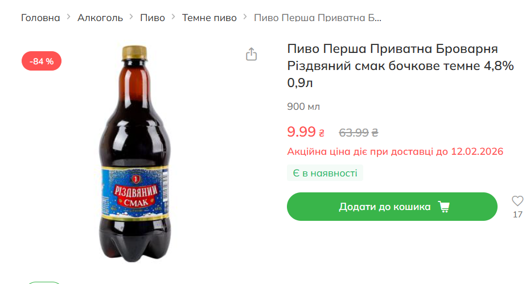Click the Акційна ціна promo date notice
This screenshot has height=284, width=530.
point(395,151)
